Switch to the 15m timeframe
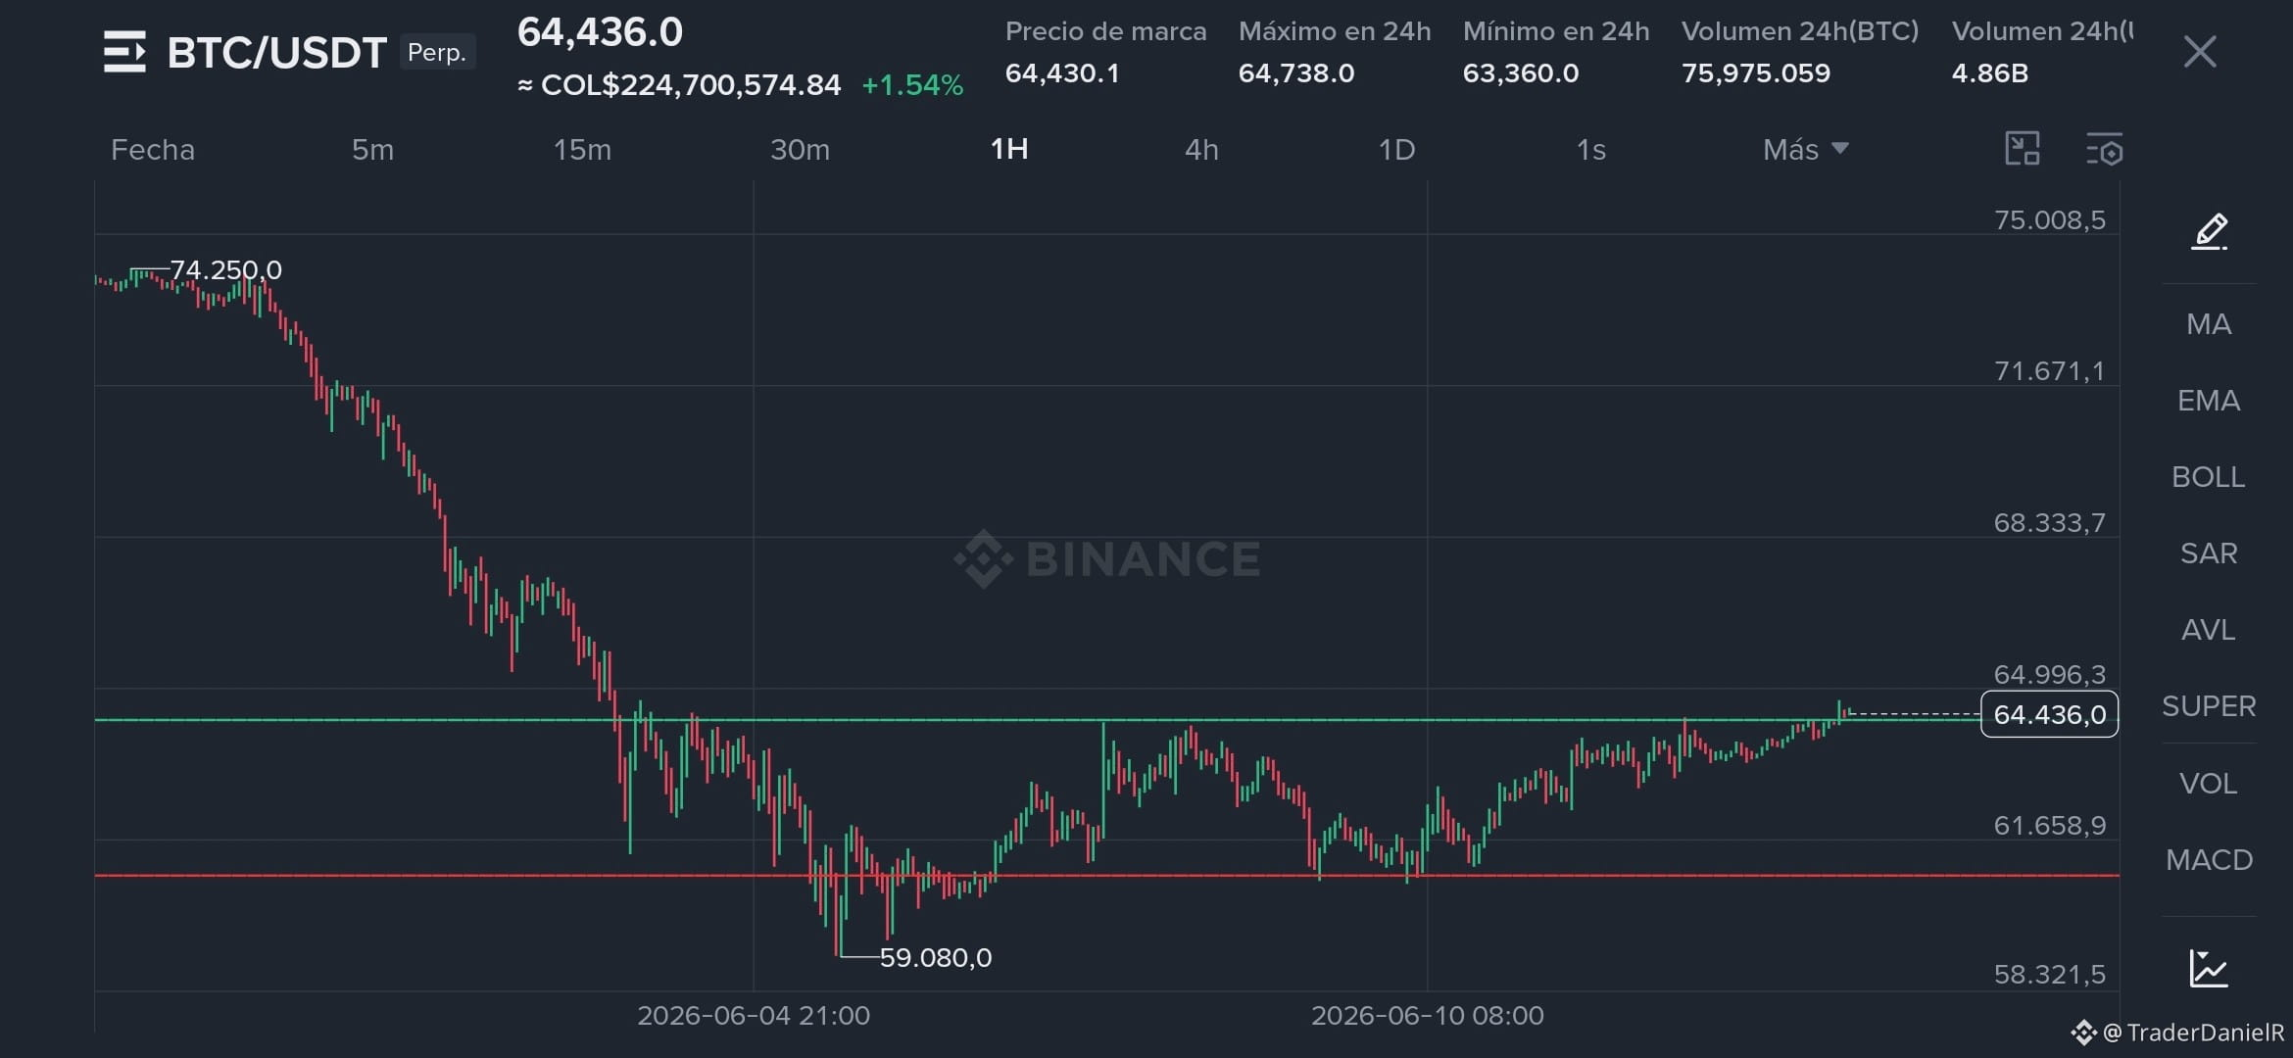 582,150
